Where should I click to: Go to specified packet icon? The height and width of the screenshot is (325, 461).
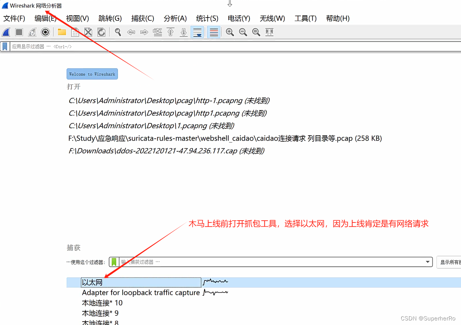(157, 32)
